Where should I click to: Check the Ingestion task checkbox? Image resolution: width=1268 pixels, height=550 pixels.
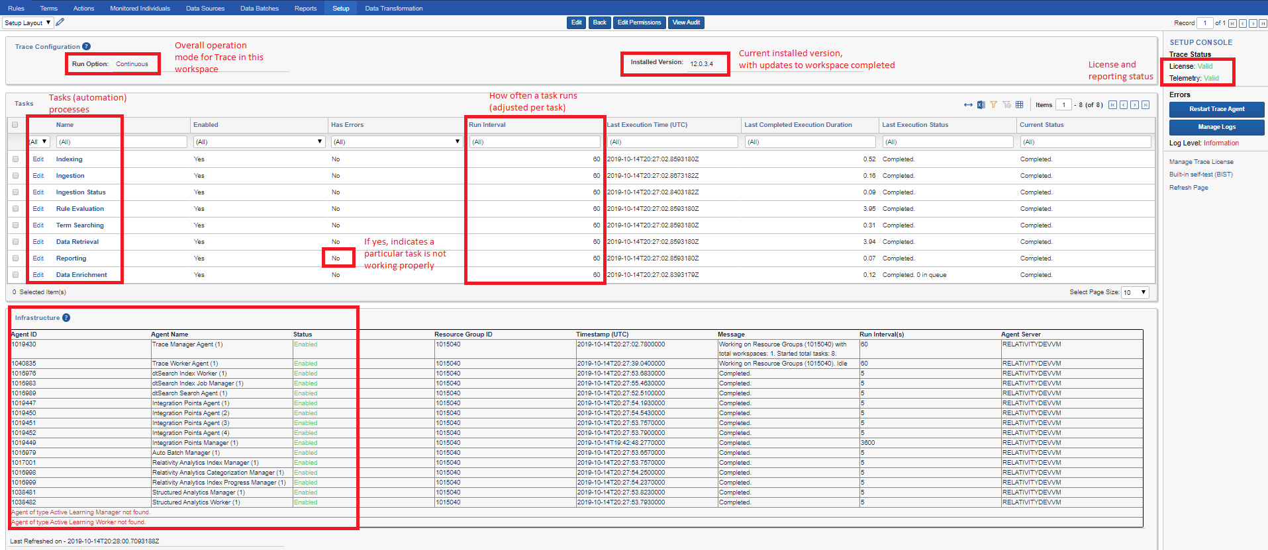click(x=15, y=176)
